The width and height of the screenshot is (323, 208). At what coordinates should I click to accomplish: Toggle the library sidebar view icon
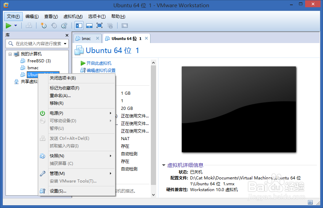(79, 25)
